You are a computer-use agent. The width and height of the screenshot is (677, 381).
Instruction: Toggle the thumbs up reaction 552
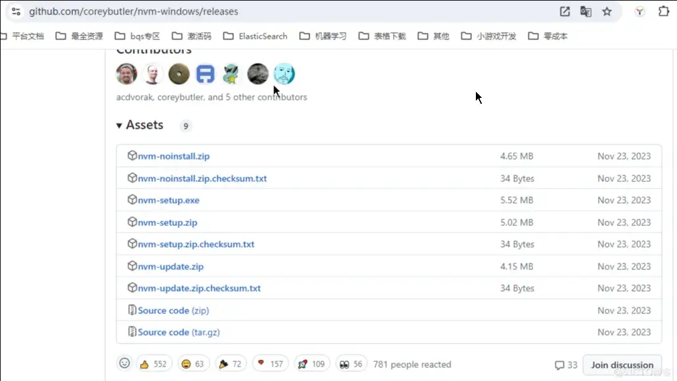tap(153, 364)
